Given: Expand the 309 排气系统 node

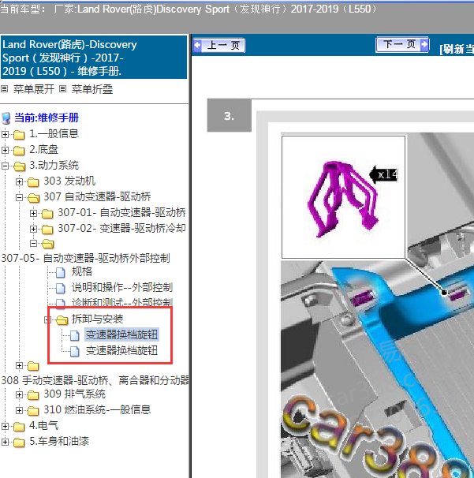Looking at the screenshot, I should click(x=19, y=394).
